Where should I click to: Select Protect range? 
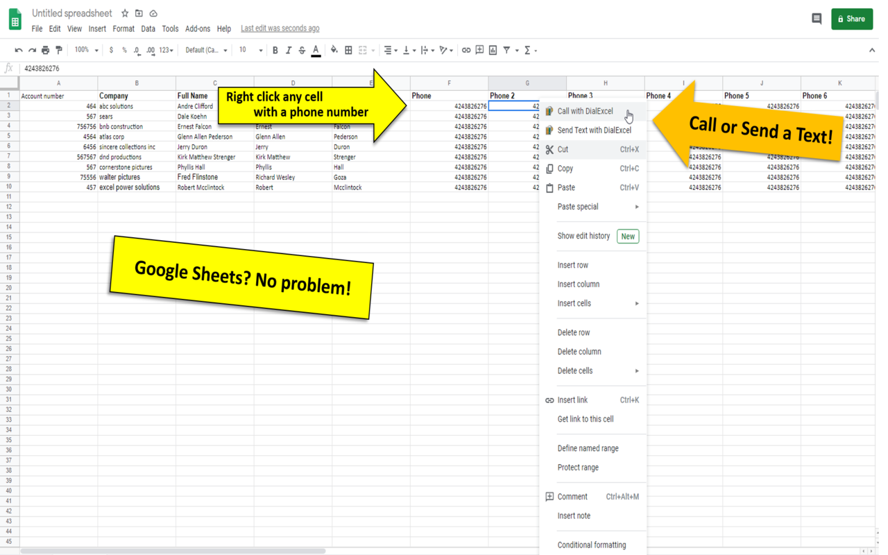coord(593,468)
